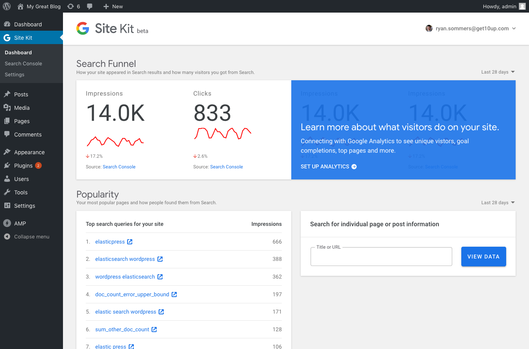
Task: Click the Tools wrench icon
Action: click(7, 192)
